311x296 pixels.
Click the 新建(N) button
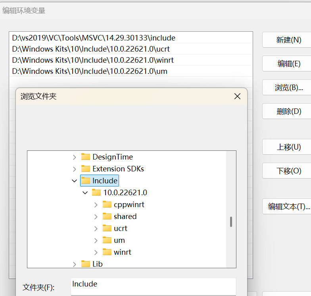pyautogui.click(x=288, y=40)
